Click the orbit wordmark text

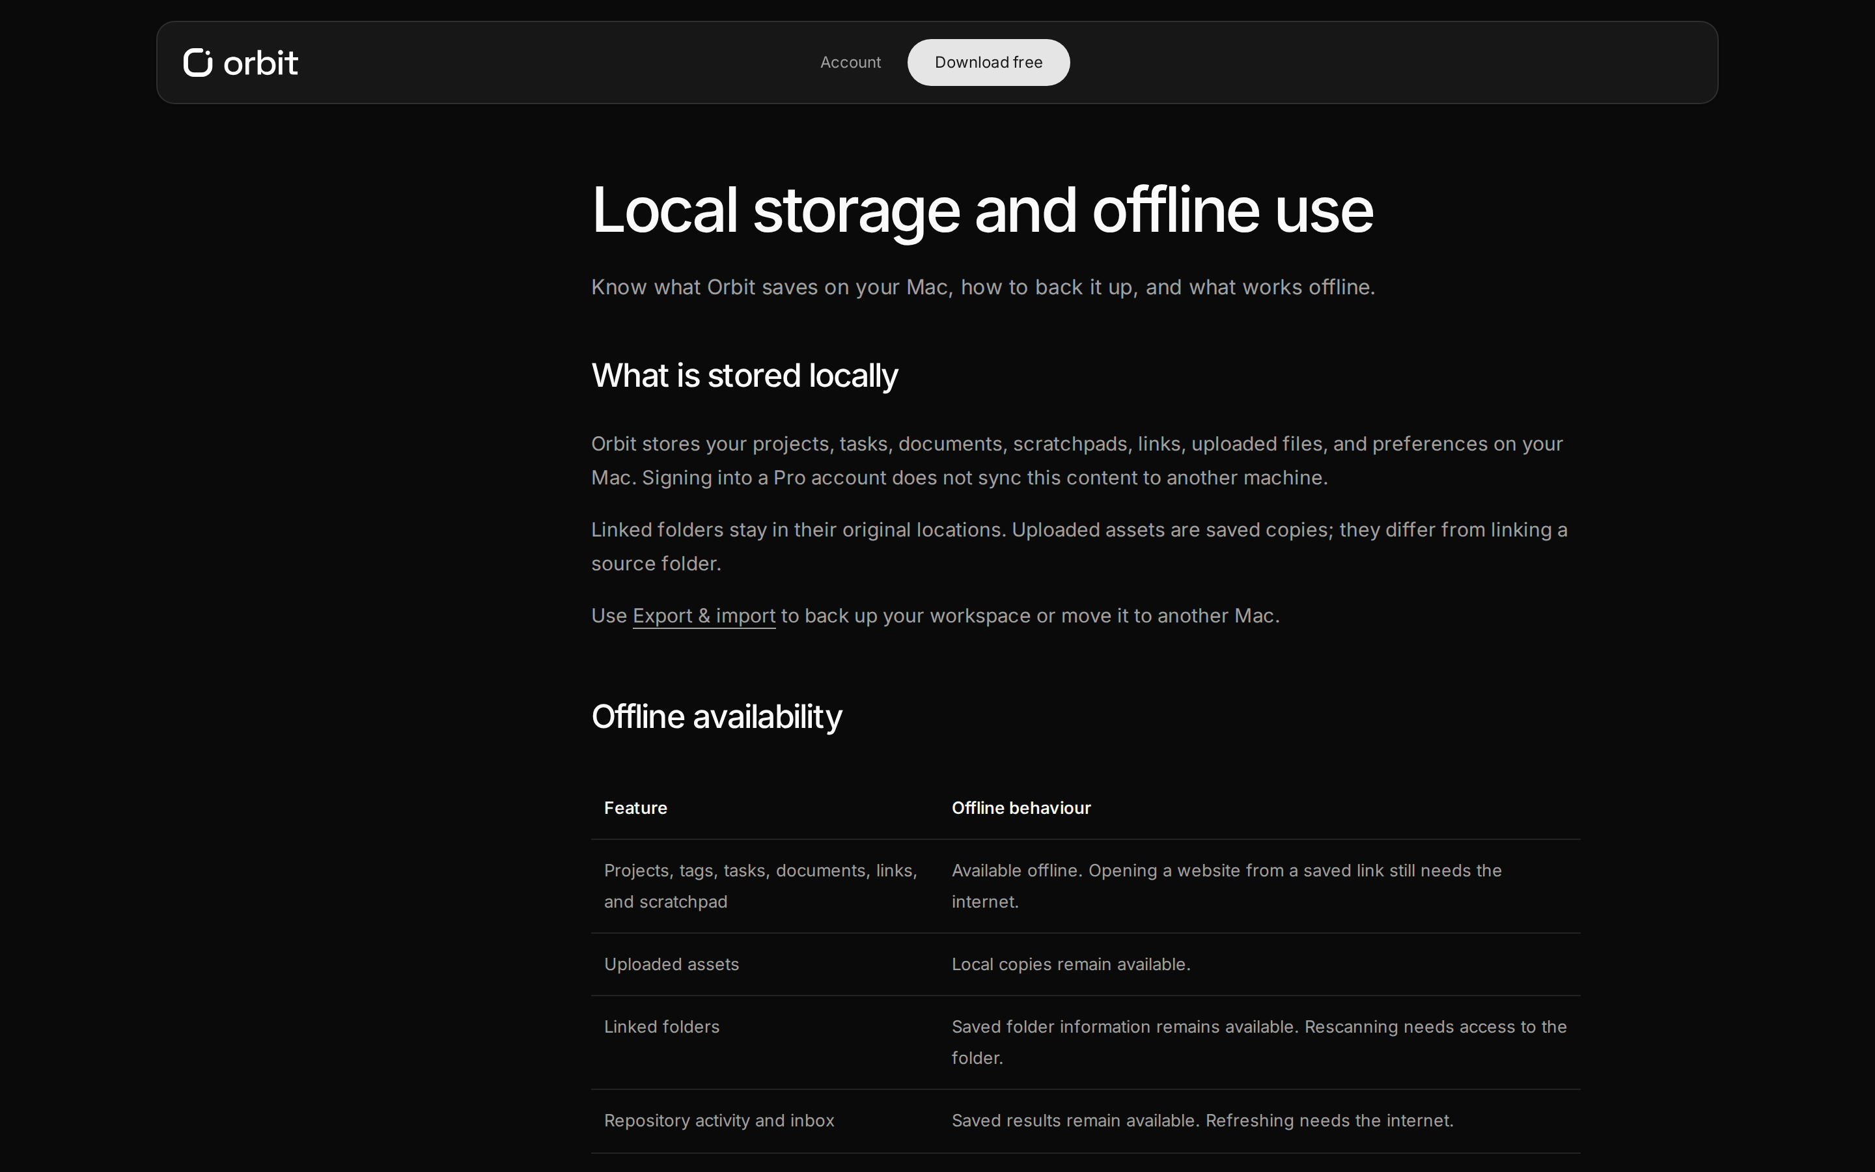tap(260, 63)
